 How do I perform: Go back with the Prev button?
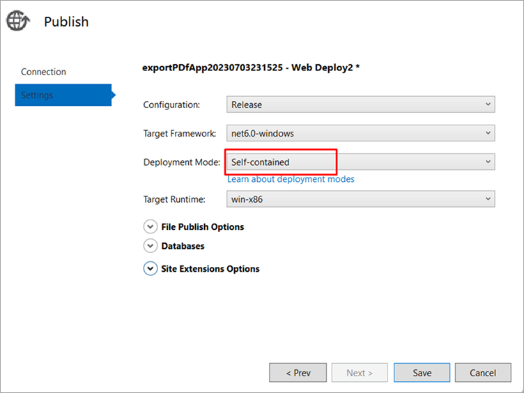[298, 373]
